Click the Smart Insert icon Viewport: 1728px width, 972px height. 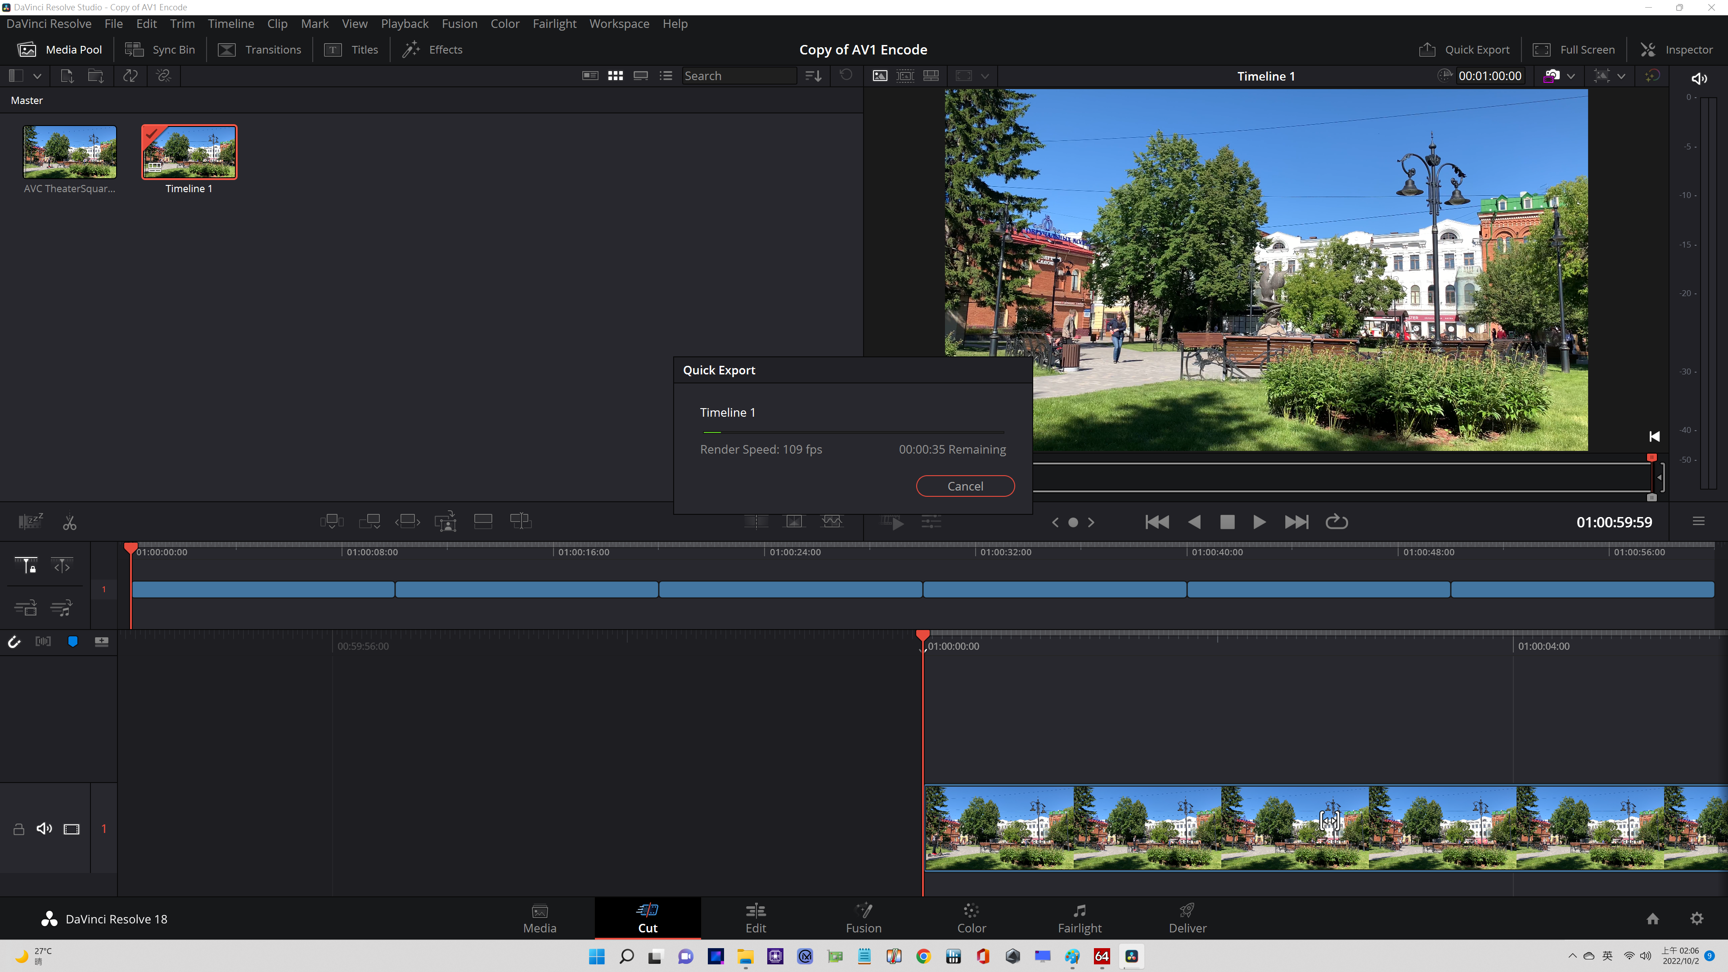coord(331,521)
